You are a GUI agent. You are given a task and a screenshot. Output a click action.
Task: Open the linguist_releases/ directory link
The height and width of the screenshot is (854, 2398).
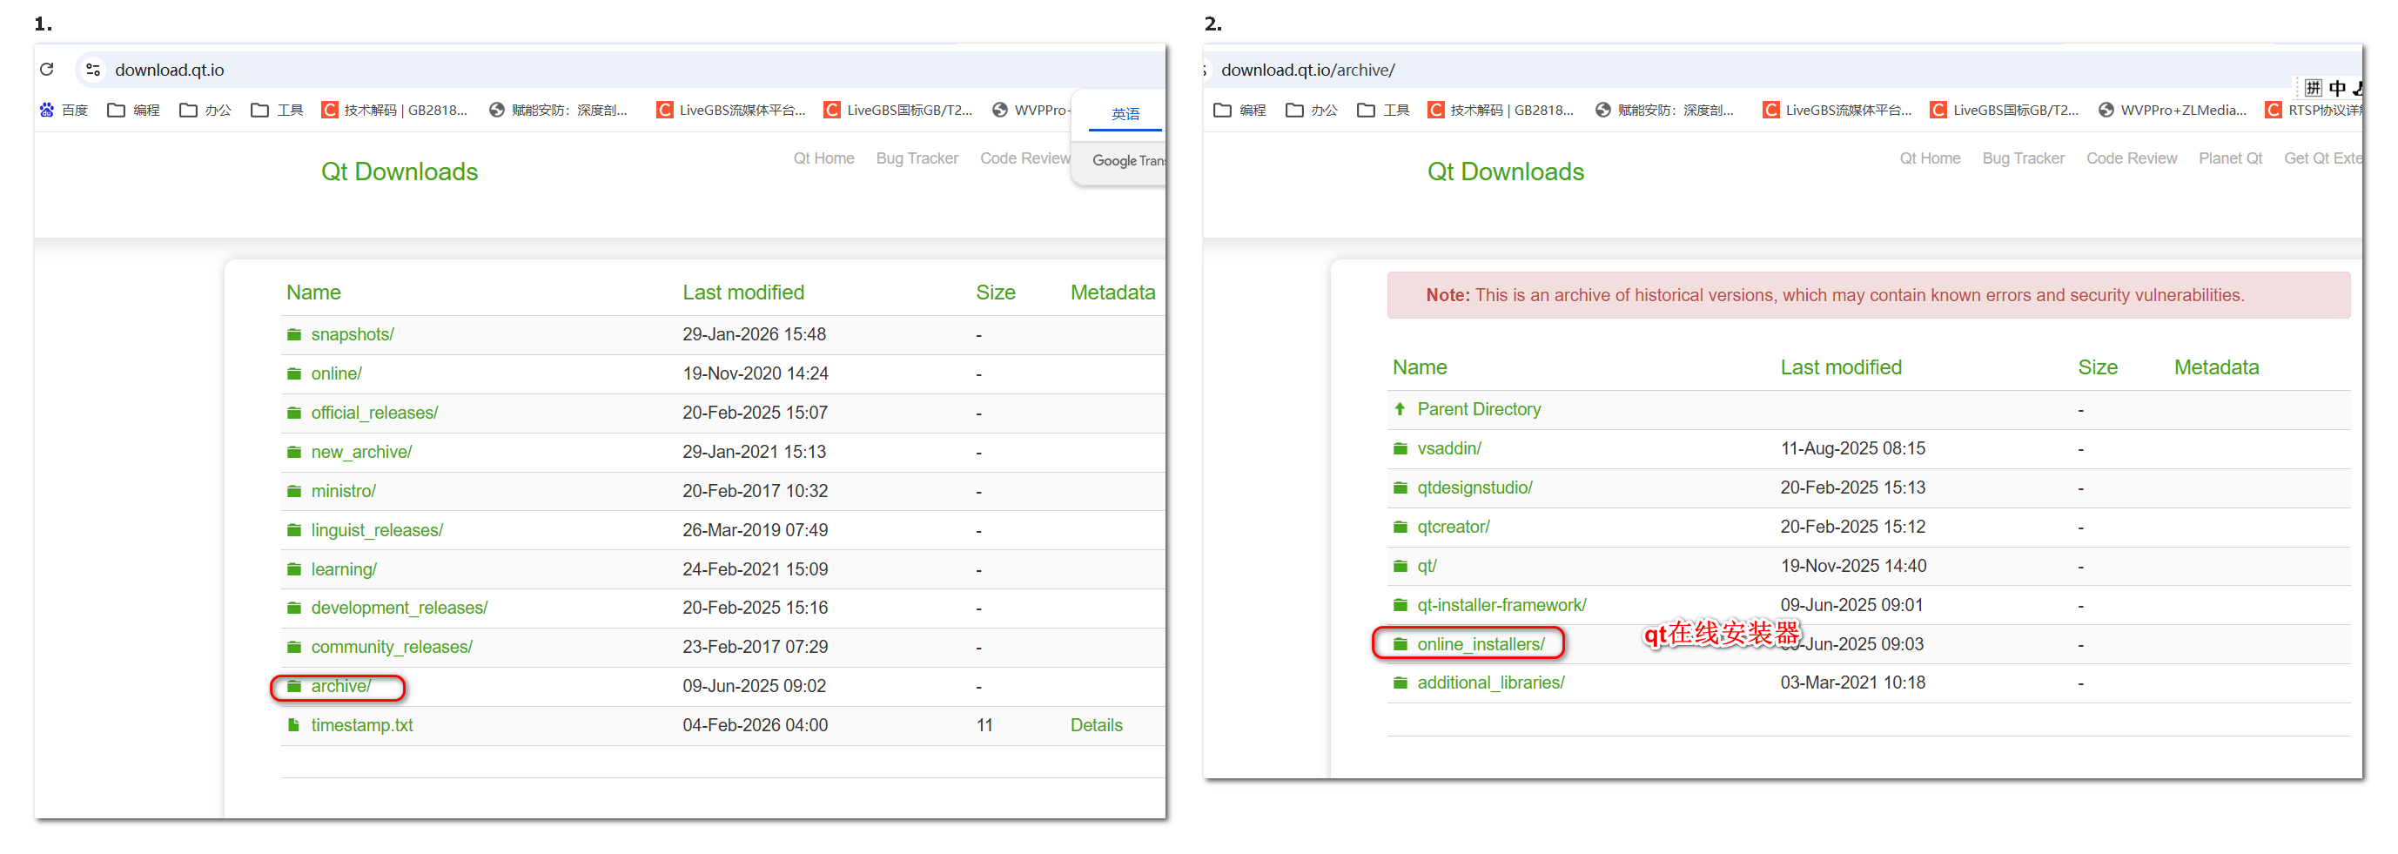pyautogui.click(x=377, y=530)
